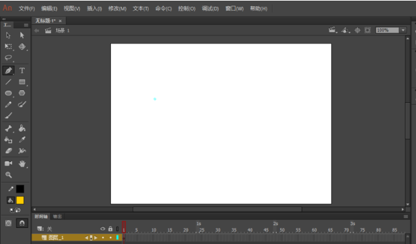Screen dimensions: 416x244
Task: Click the fill color bucket icon
Action: tap(10, 200)
